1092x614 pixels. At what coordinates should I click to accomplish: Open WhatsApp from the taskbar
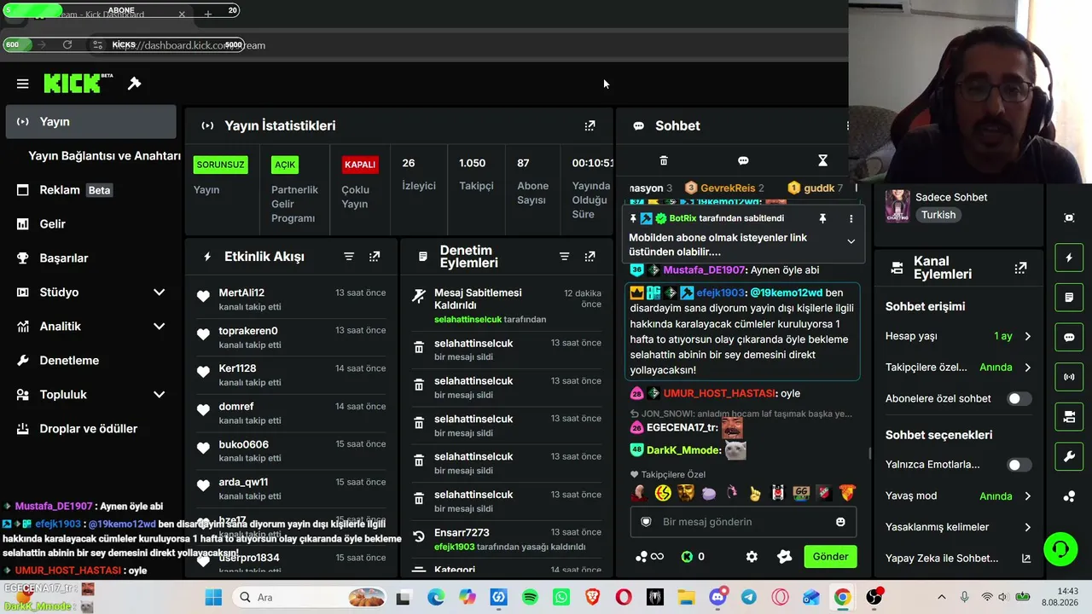(x=561, y=598)
